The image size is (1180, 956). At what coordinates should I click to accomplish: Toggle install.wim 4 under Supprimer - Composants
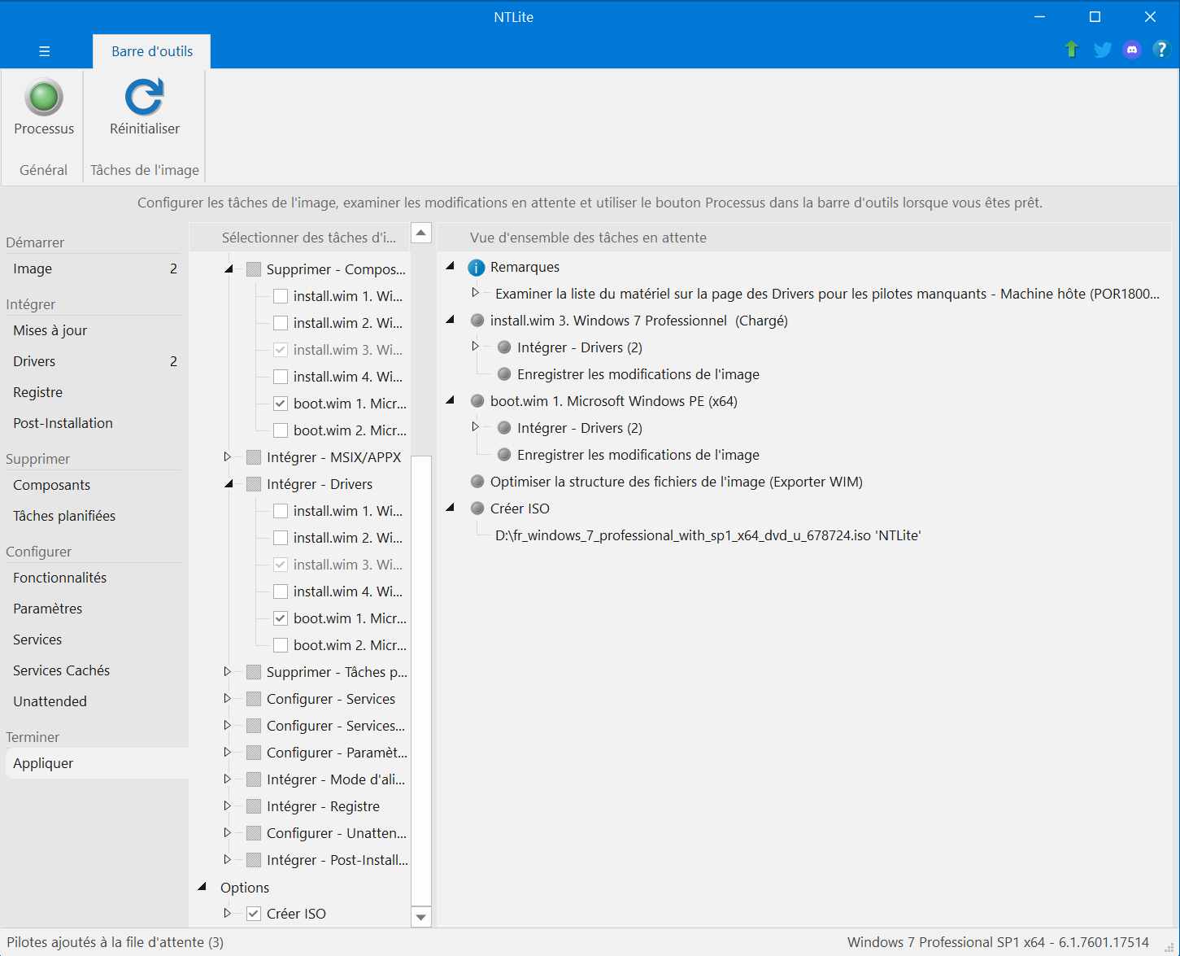(281, 377)
